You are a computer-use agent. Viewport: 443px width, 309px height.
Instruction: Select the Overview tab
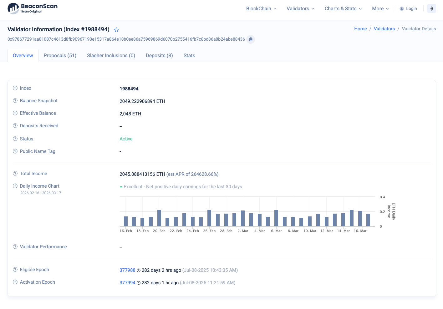tap(23, 56)
